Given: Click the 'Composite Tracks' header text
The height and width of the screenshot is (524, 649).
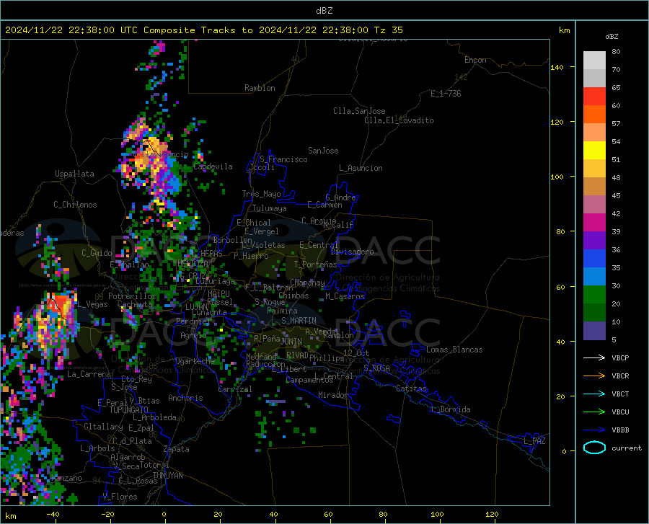Looking at the screenshot, I should (x=190, y=30).
